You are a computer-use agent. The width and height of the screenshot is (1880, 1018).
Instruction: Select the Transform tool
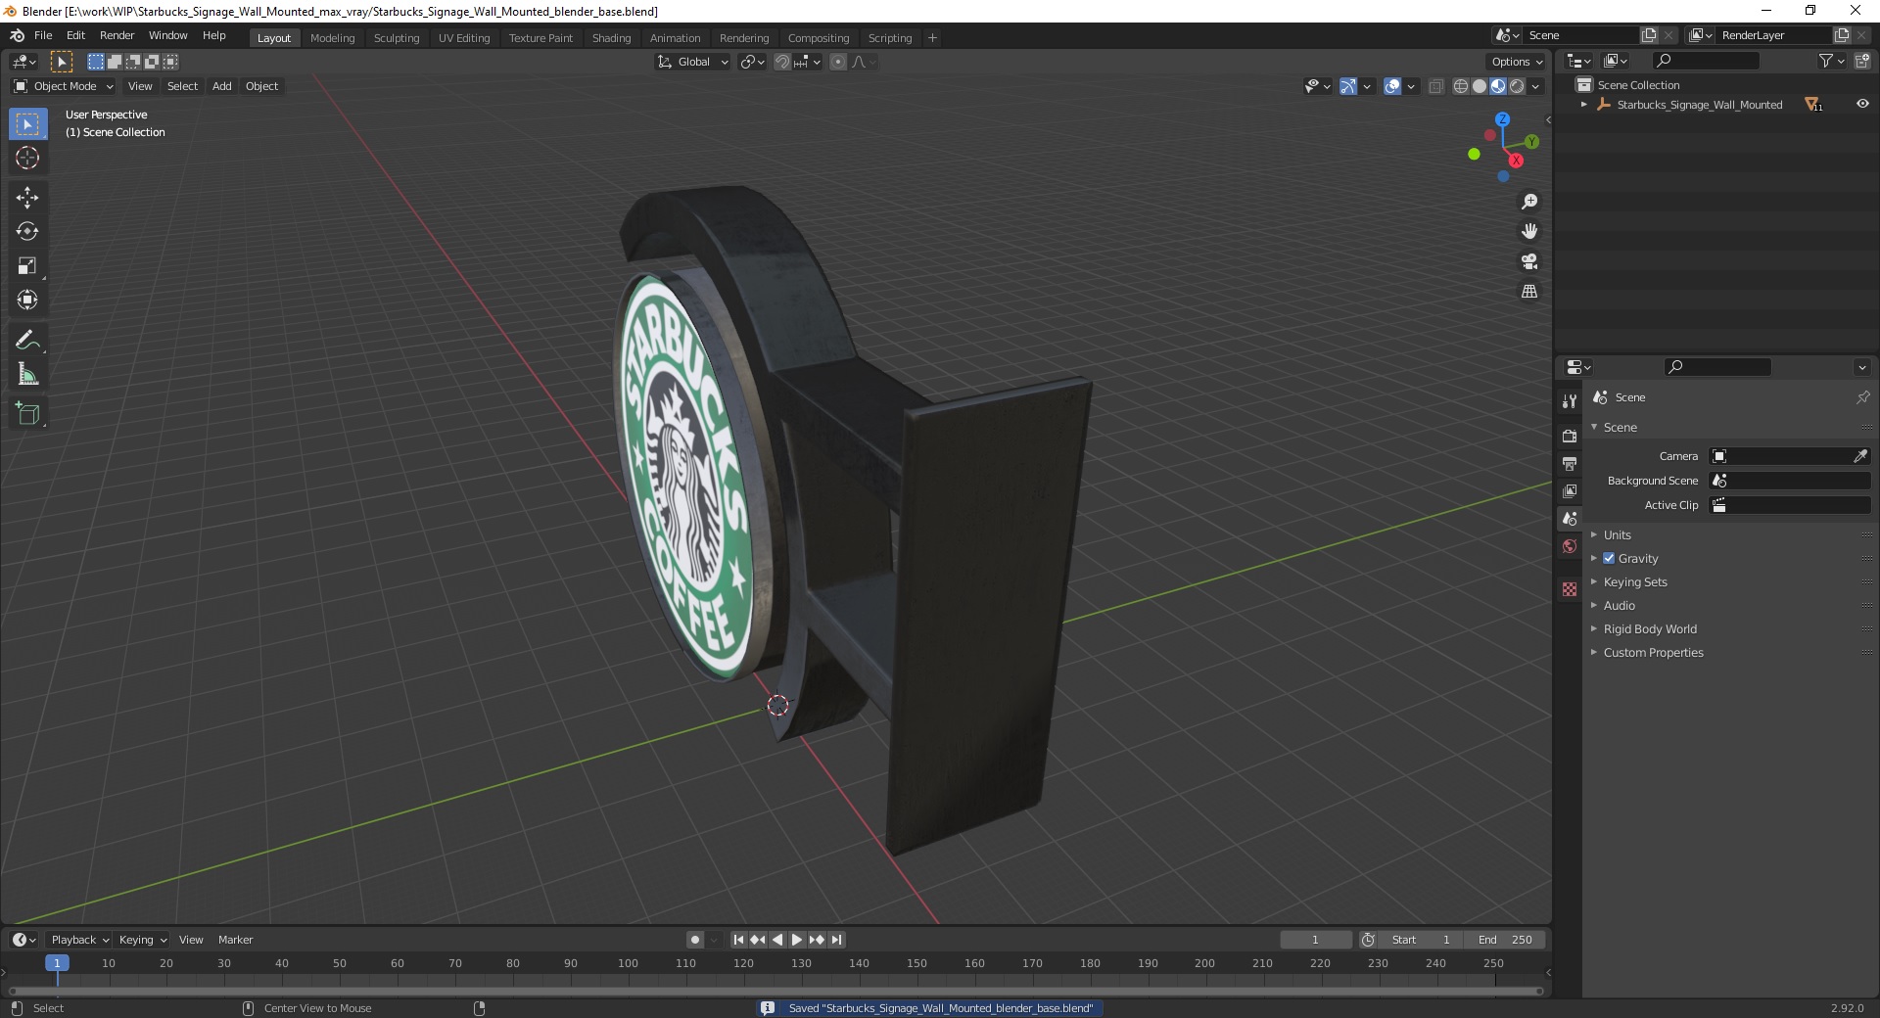point(27,300)
